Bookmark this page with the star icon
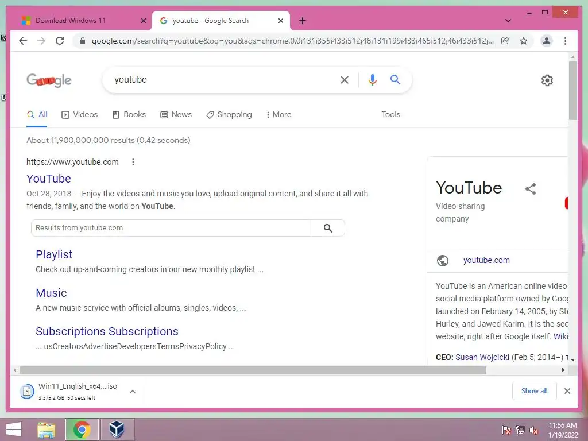 point(524,41)
